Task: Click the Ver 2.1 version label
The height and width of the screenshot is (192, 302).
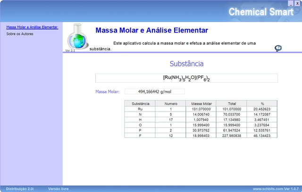Action: click(70, 51)
